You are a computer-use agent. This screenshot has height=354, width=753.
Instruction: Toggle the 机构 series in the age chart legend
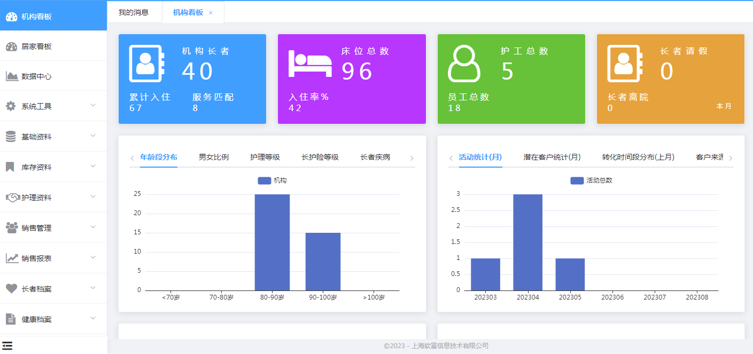click(x=272, y=180)
